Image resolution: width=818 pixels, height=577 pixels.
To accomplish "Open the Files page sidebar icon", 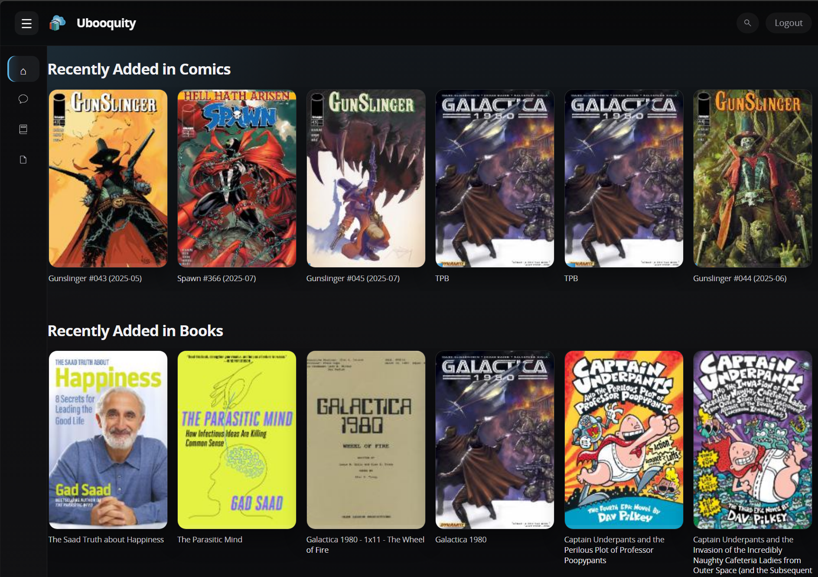I will [23, 160].
